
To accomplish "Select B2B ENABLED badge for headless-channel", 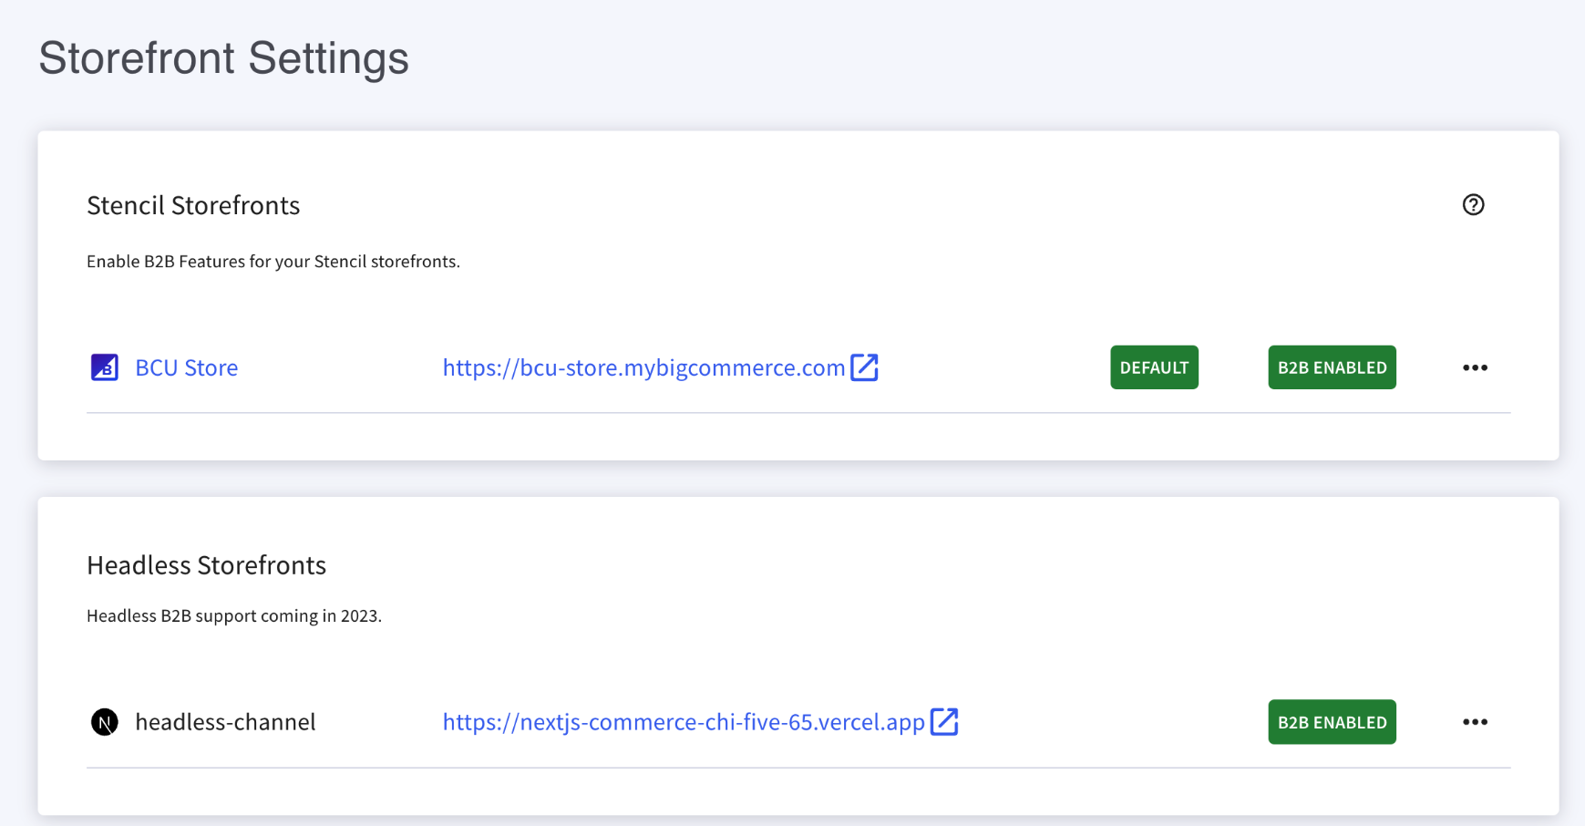I will point(1332,722).
